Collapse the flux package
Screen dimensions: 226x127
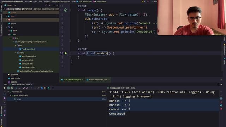[x=16, y=46]
